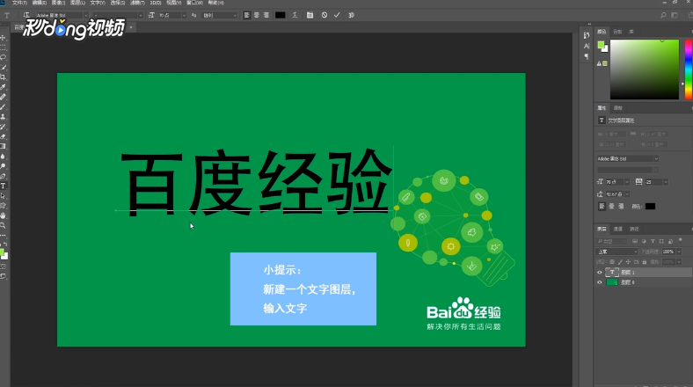693x387 pixels.
Task: Convert text to 3D in options bar
Action: 352,15
